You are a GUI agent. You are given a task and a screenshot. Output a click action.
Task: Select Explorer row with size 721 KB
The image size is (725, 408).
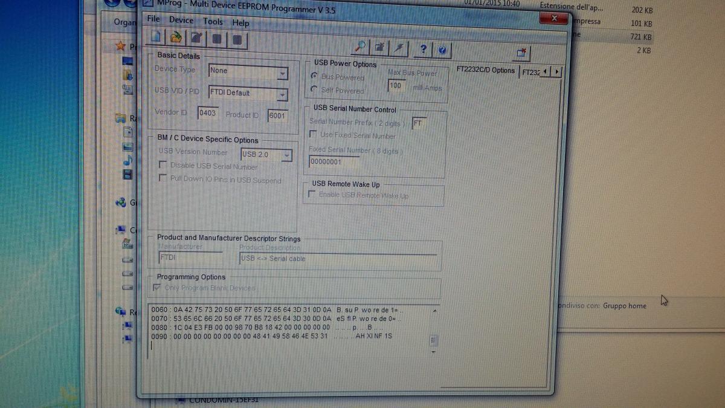point(611,37)
